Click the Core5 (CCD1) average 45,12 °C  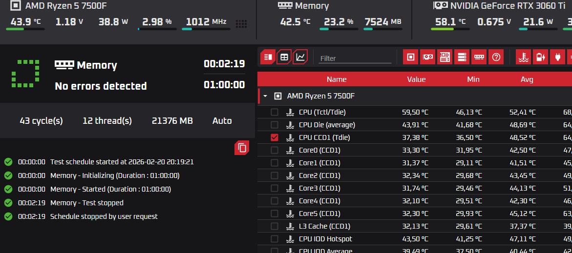coord(523,214)
